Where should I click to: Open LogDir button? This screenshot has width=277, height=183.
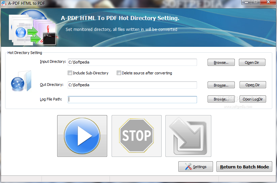(x=252, y=99)
